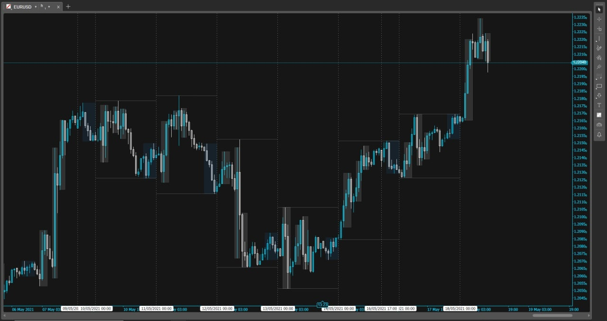
Task: Select the arrow marker tool
Action: tap(599, 96)
